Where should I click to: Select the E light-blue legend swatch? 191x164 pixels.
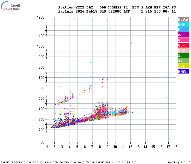(183, 30)
